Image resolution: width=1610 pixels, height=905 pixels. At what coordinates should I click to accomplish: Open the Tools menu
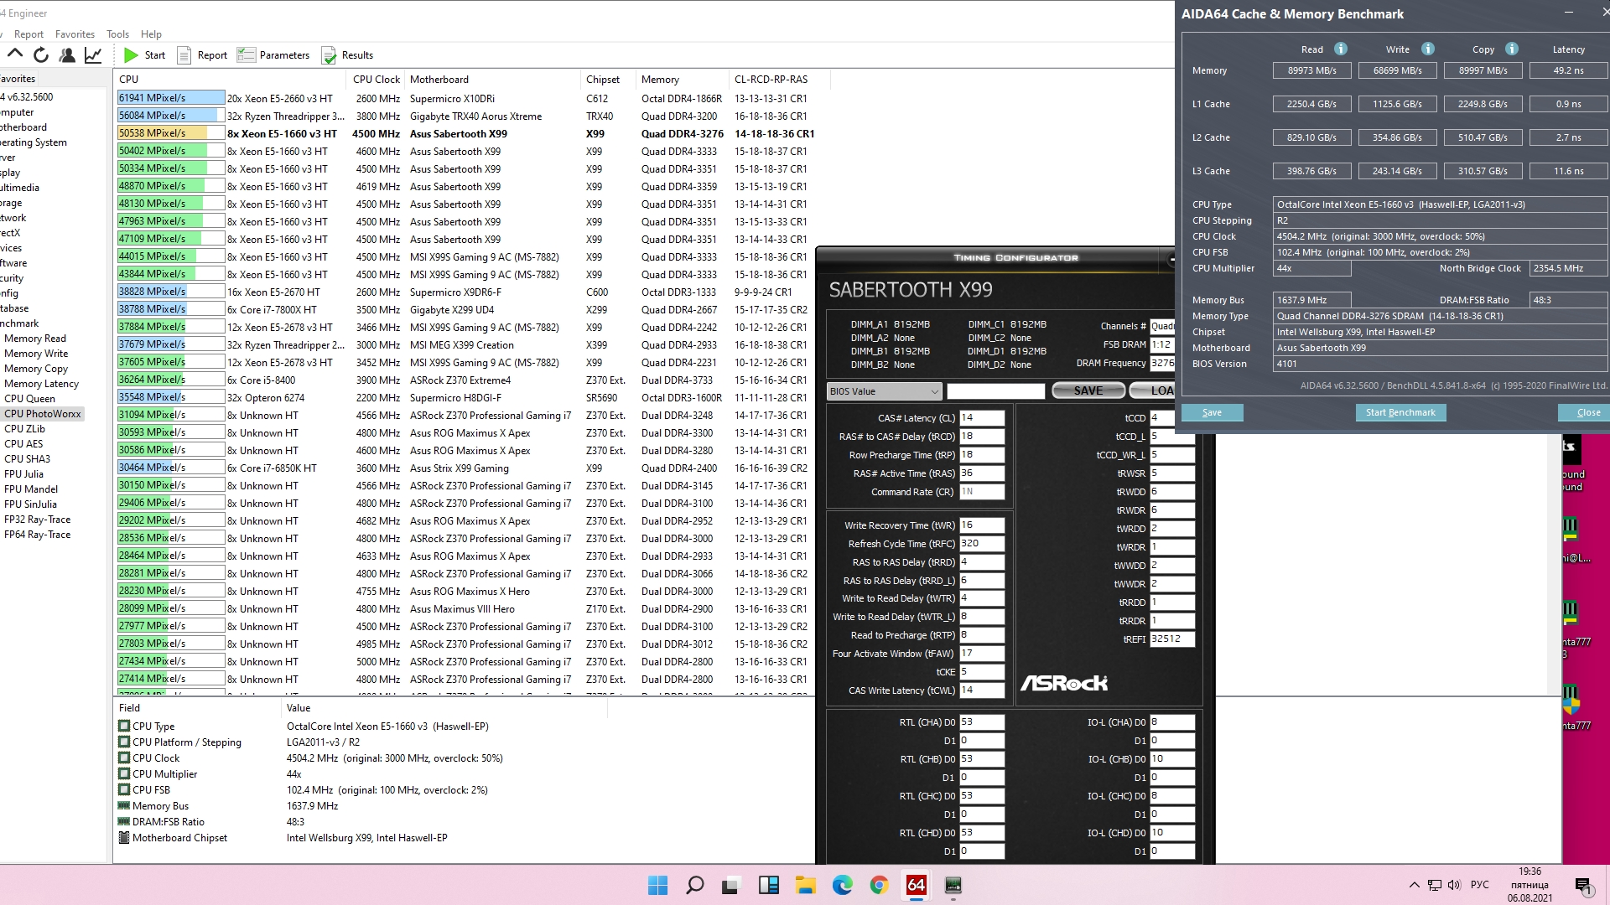click(x=117, y=34)
